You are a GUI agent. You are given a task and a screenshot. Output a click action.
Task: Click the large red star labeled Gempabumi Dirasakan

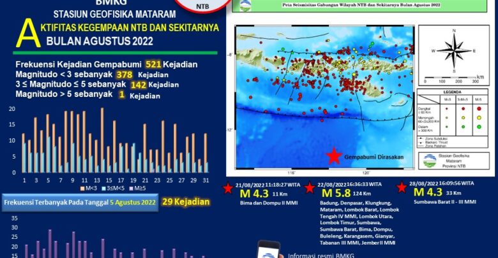point(334,156)
